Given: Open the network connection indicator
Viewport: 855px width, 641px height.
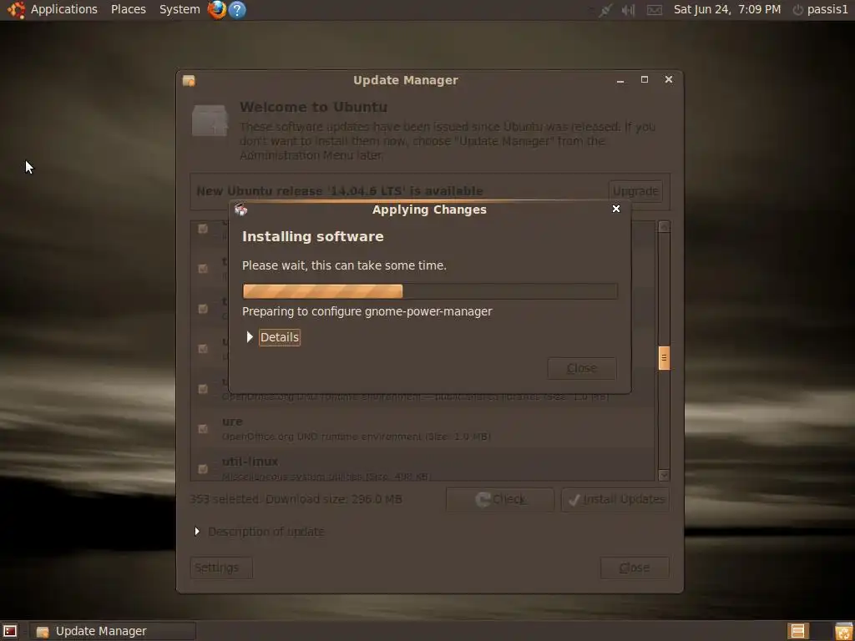Looking at the screenshot, I should (x=605, y=10).
